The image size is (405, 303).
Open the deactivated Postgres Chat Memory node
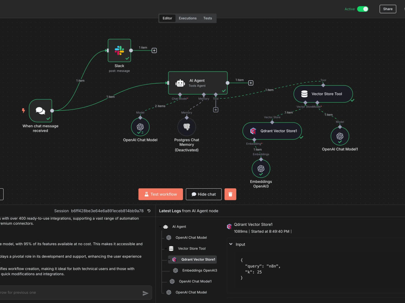coord(187,127)
